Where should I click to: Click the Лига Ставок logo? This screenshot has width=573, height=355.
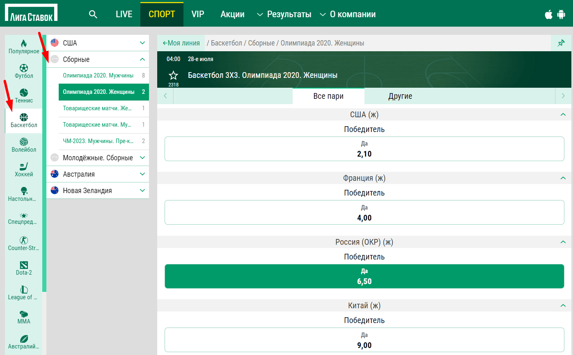tap(31, 13)
